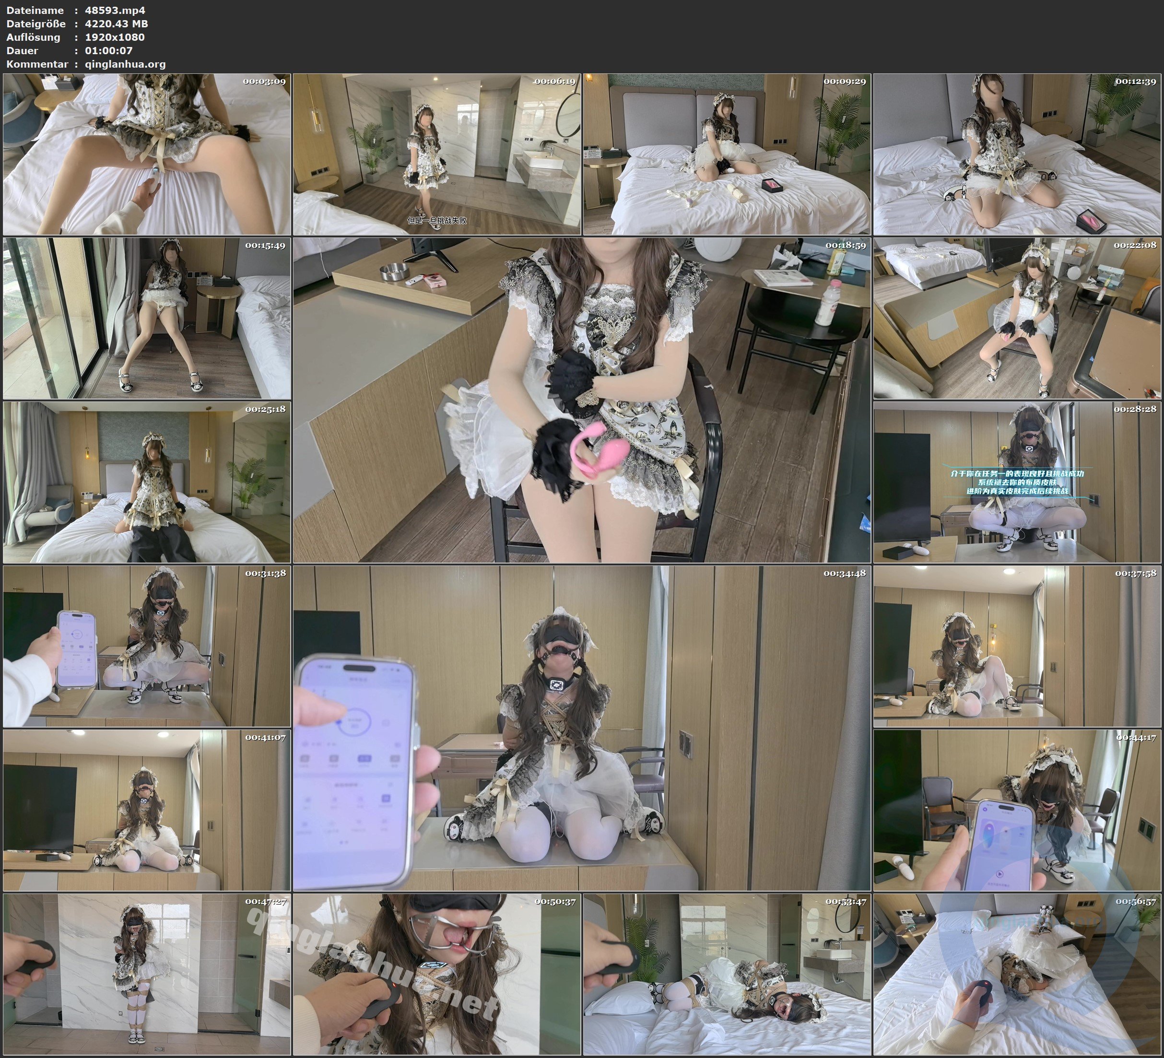Select the thumbnail at 00:25:18
This screenshot has height=1058, width=1164.
(x=147, y=482)
